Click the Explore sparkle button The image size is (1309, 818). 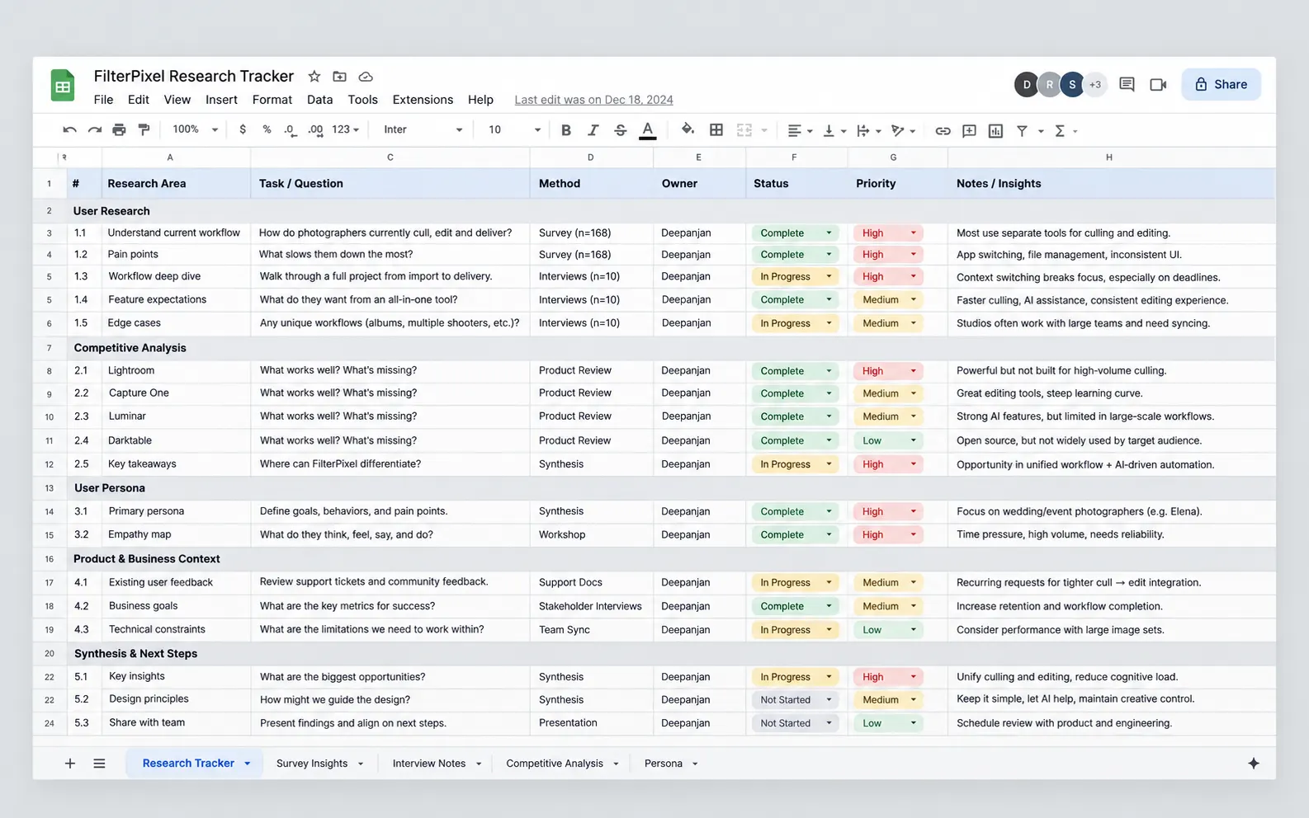coord(1254,764)
